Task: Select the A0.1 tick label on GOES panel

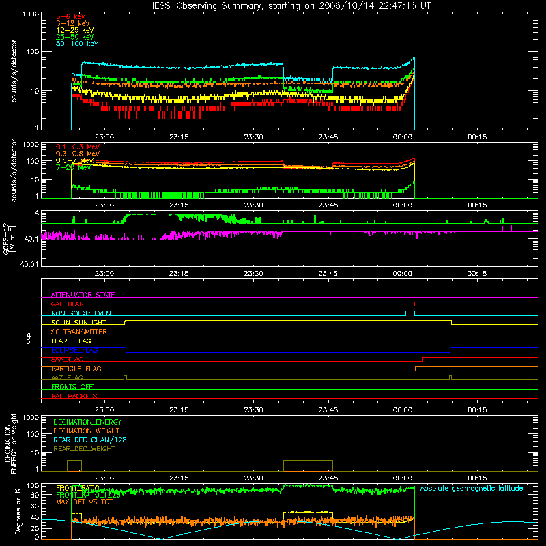Action: pyautogui.click(x=31, y=239)
